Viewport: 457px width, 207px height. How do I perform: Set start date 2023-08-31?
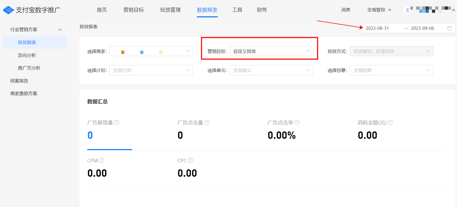point(377,28)
